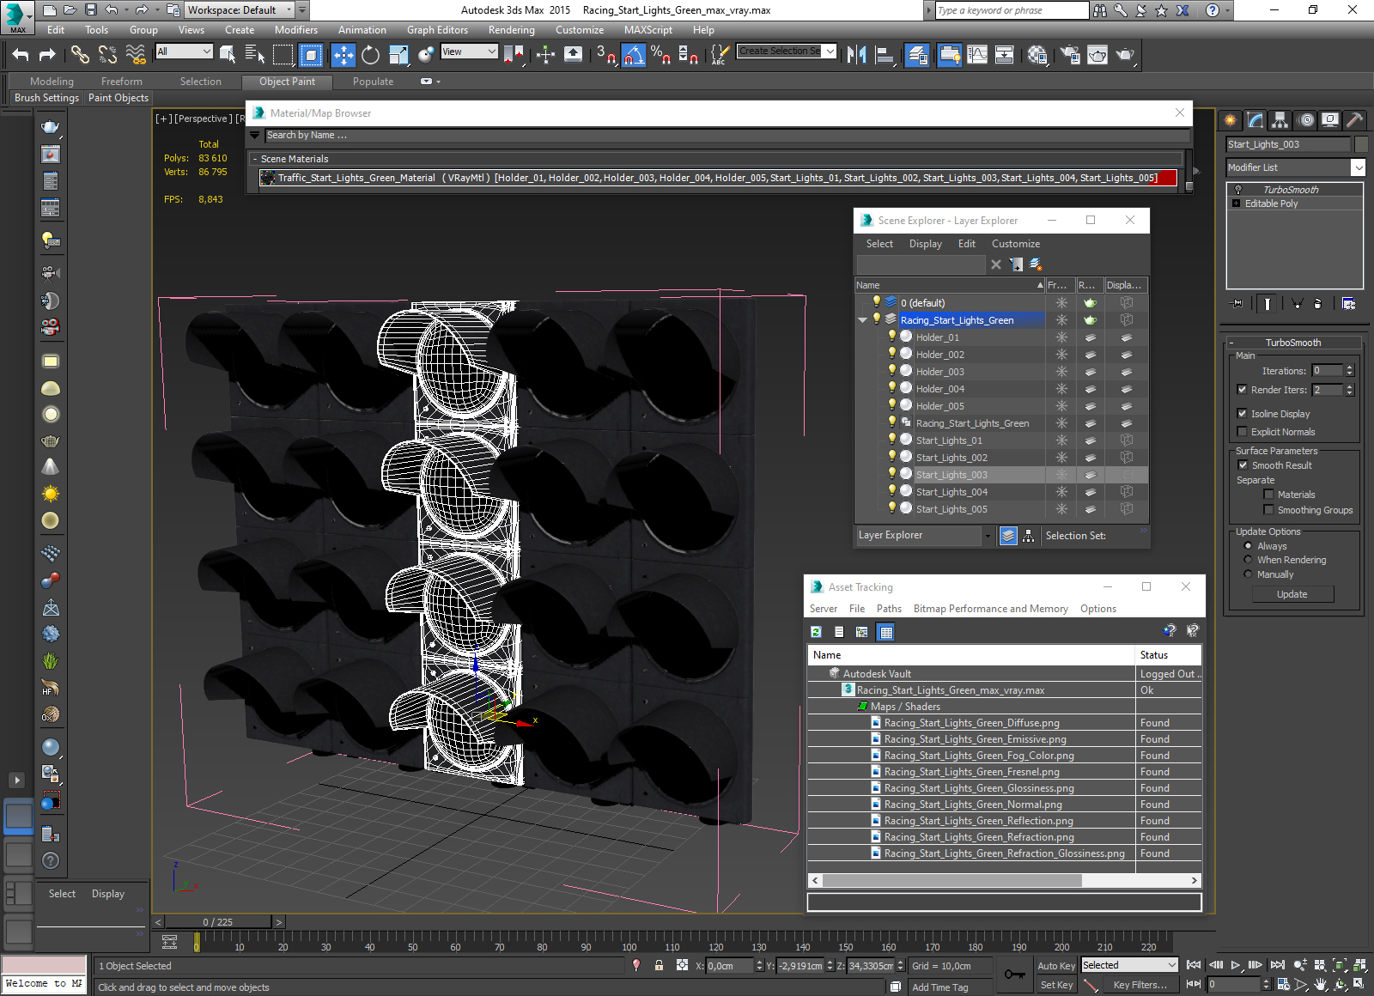Open the Create Selection Set dropdown
The height and width of the screenshot is (996, 1374).
[x=830, y=52]
